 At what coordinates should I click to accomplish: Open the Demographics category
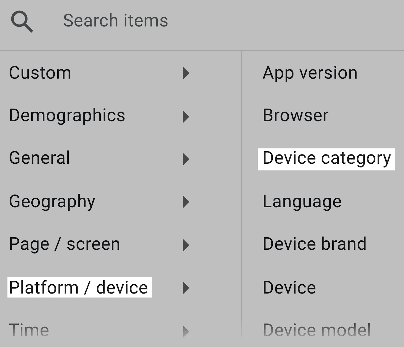67,116
